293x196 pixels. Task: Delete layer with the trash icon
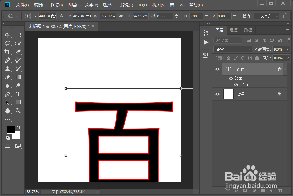click(x=280, y=190)
